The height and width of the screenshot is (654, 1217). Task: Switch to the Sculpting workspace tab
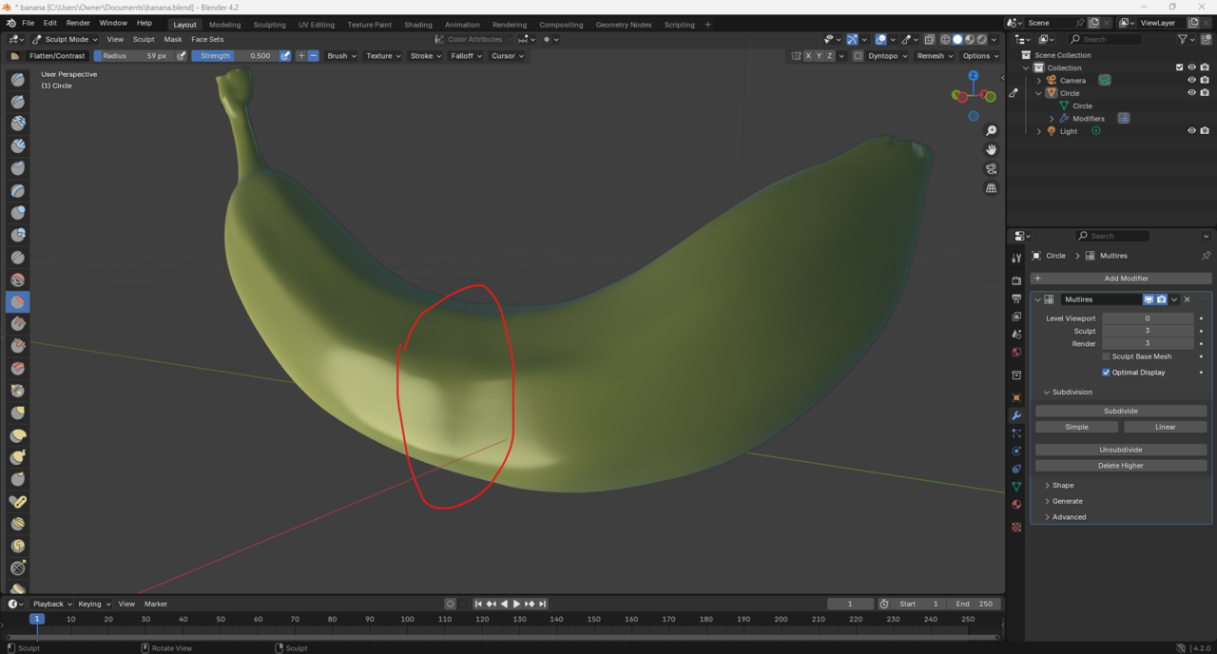tap(269, 25)
